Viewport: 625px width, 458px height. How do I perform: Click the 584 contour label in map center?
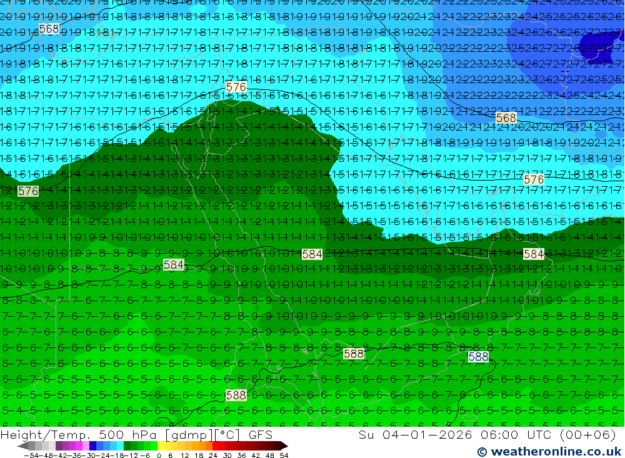[312, 254]
